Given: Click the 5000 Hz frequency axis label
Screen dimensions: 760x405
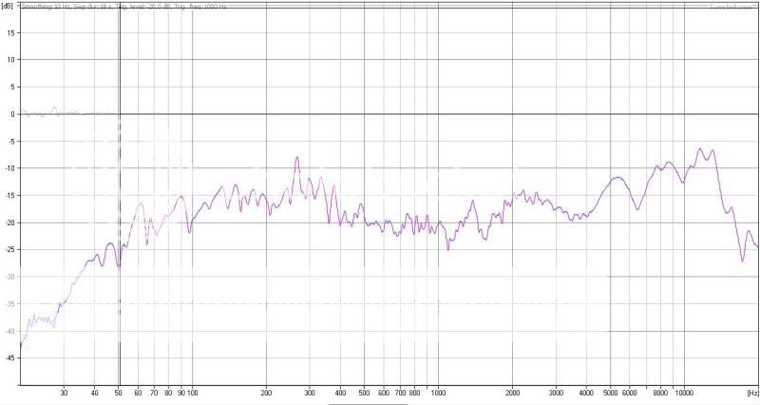Looking at the screenshot, I should click(x=610, y=392).
